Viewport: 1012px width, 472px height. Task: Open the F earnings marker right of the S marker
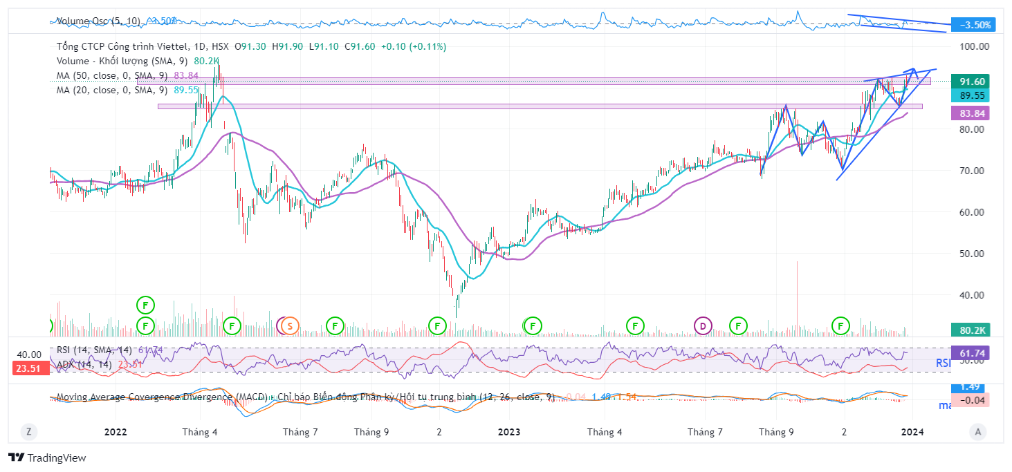335,325
